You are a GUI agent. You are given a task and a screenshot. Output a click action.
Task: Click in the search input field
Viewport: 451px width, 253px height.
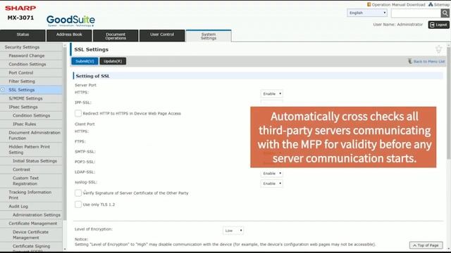pyautogui.click(x=416, y=13)
